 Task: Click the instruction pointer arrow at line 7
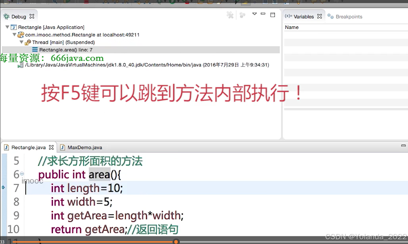pyautogui.click(x=3, y=187)
